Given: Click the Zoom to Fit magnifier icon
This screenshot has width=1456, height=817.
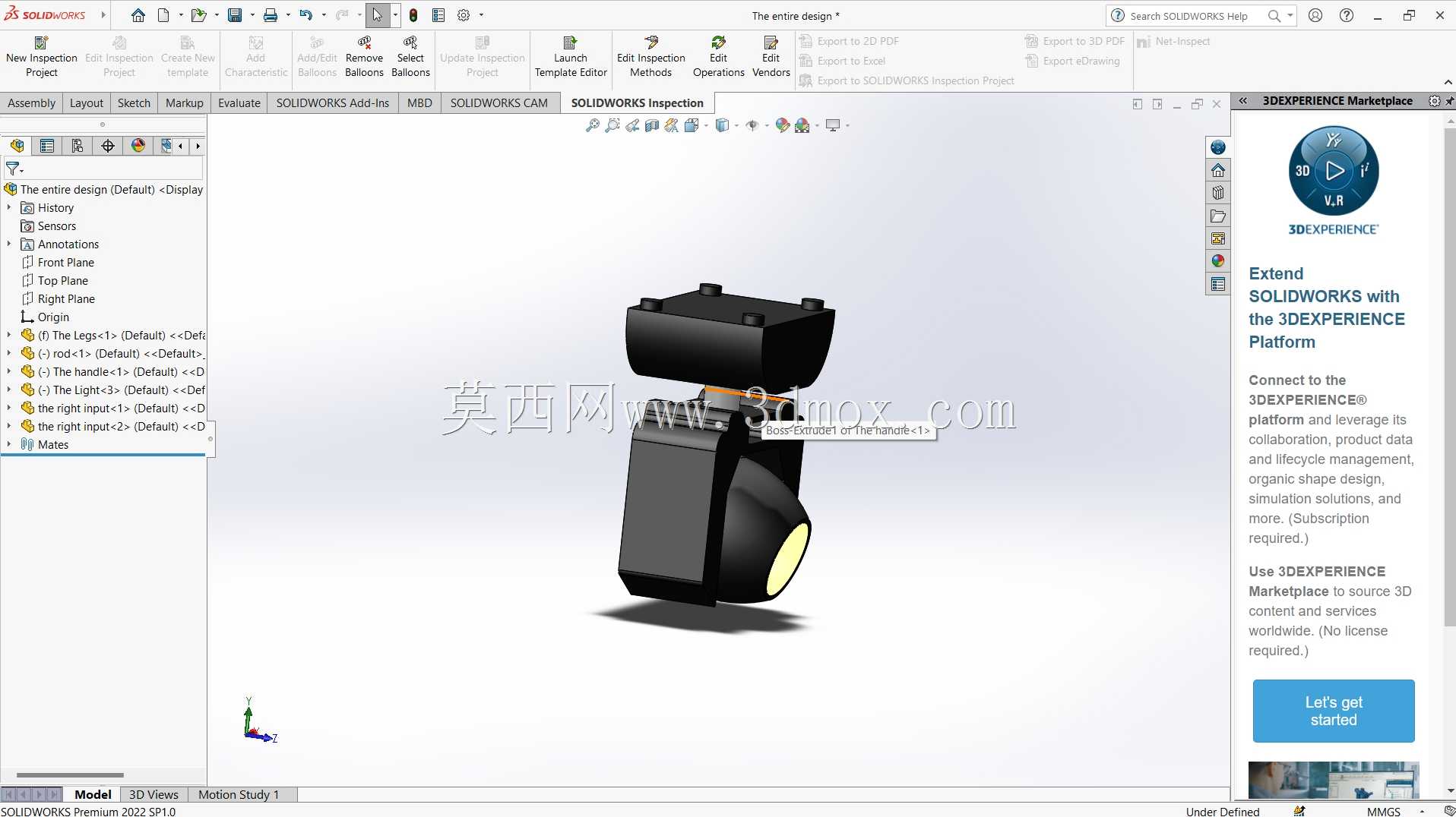Looking at the screenshot, I should 593,125.
